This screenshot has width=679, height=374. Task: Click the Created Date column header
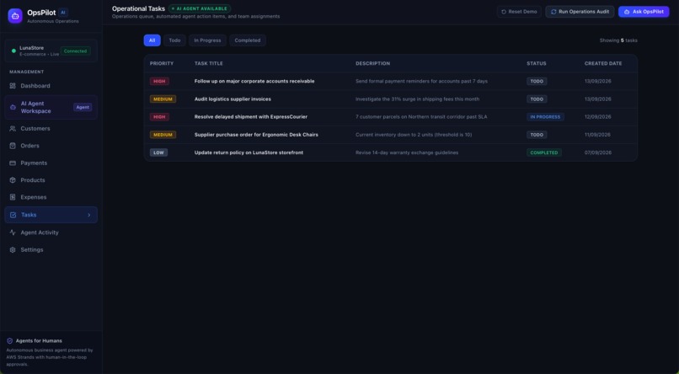pos(603,64)
